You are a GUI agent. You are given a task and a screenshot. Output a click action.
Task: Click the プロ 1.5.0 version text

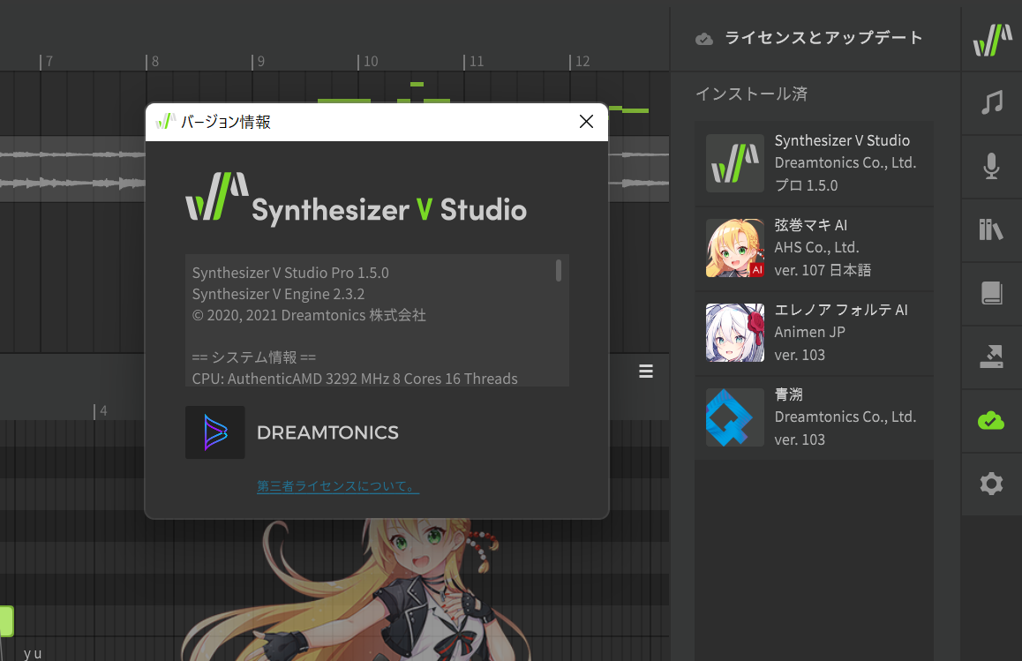(807, 186)
